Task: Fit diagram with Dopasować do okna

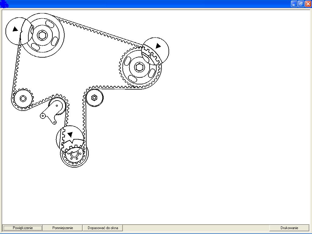Action: 103,228
